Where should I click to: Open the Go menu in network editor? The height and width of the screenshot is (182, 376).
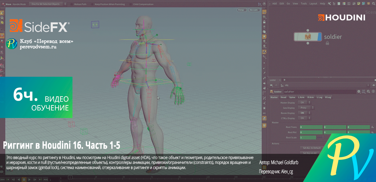[288, 4]
